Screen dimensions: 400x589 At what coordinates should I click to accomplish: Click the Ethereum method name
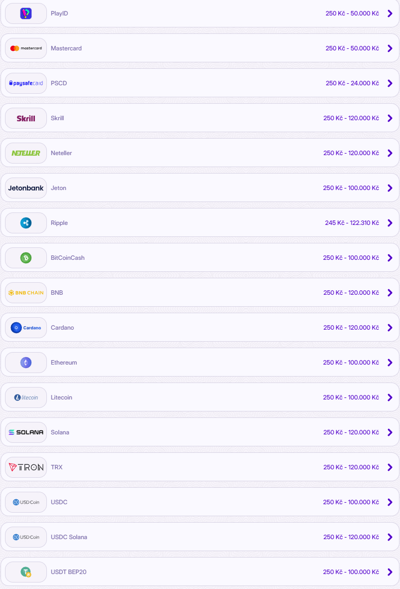pos(64,363)
